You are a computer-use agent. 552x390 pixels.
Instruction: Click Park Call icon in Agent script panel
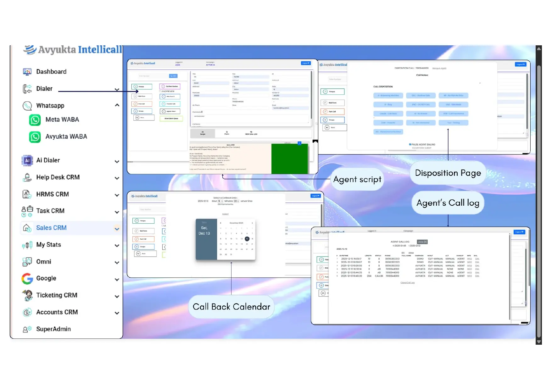(136, 104)
